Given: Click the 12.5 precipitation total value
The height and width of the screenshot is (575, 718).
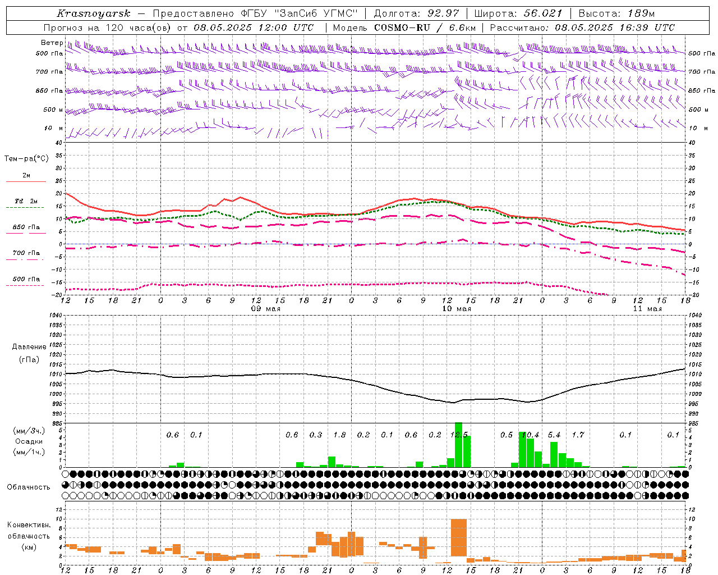Looking at the screenshot, I should click(459, 435).
